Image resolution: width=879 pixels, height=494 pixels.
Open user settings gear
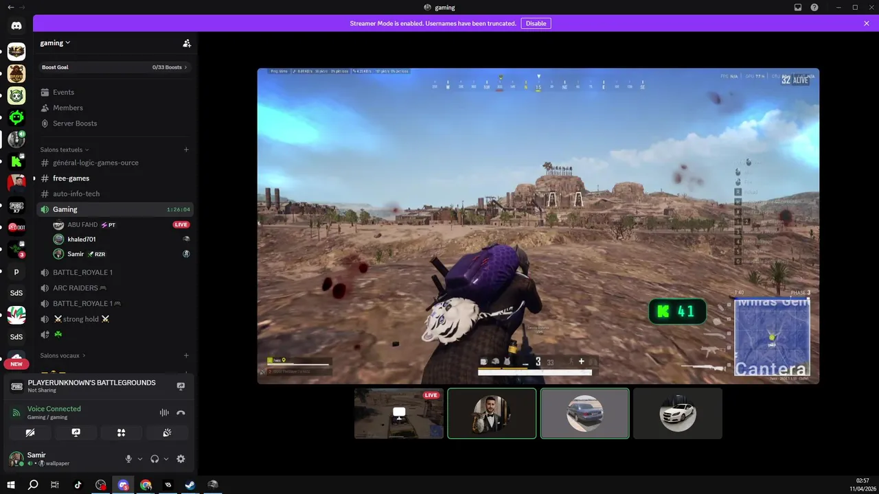[x=181, y=459]
